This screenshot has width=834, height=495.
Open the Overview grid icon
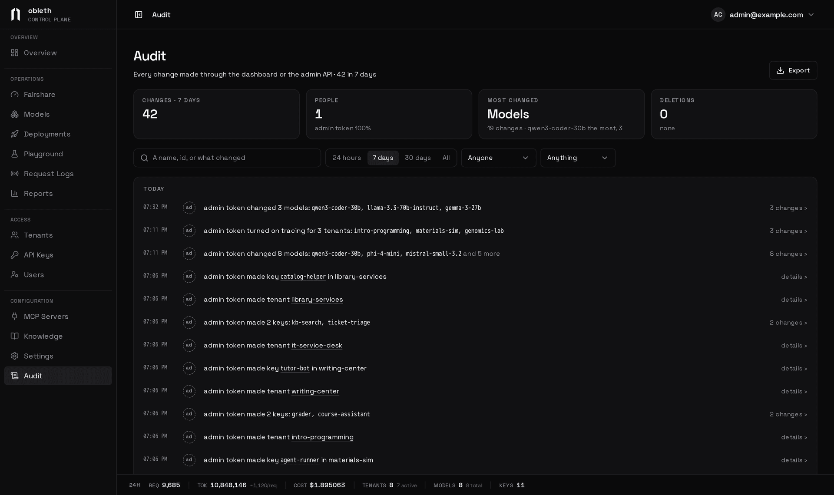15,53
